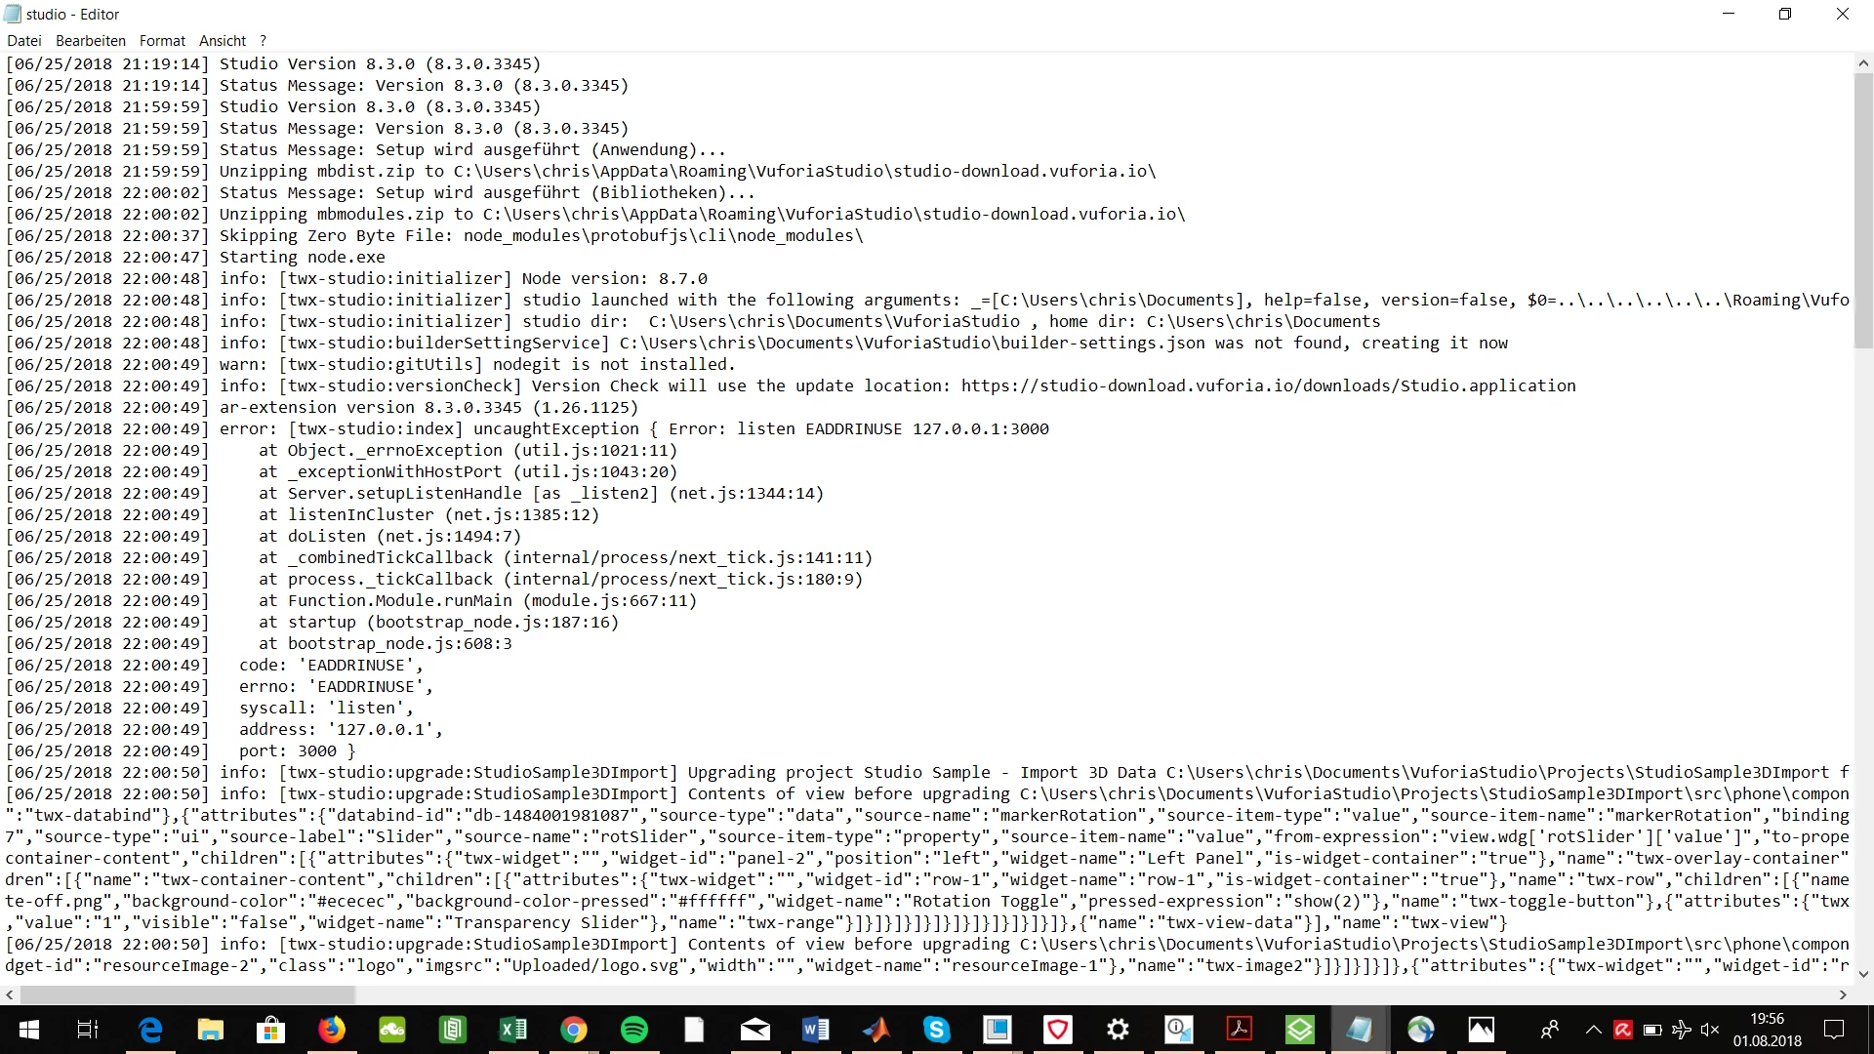Image resolution: width=1874 pixels, height=1054 pixels.
Task: Expand the hidden system tray icons
Action: (1593, 1030)
